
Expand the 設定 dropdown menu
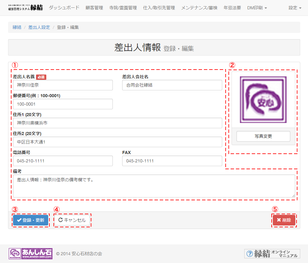(x=295, y=8)
